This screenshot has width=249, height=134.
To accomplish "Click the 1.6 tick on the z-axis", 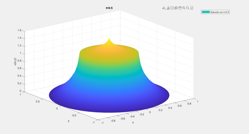I will point(19,30).
